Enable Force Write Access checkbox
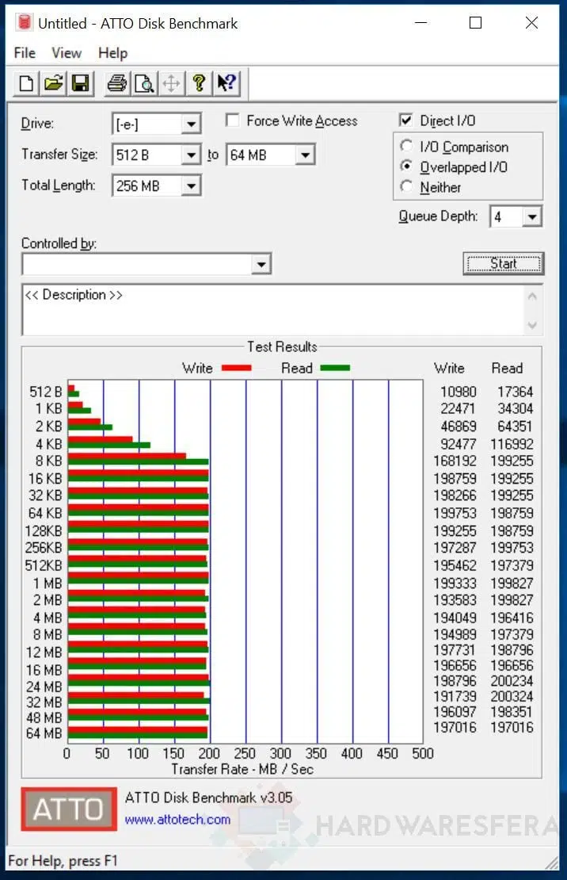The height and width of the screenshot is (880, 567). point(232,120)
